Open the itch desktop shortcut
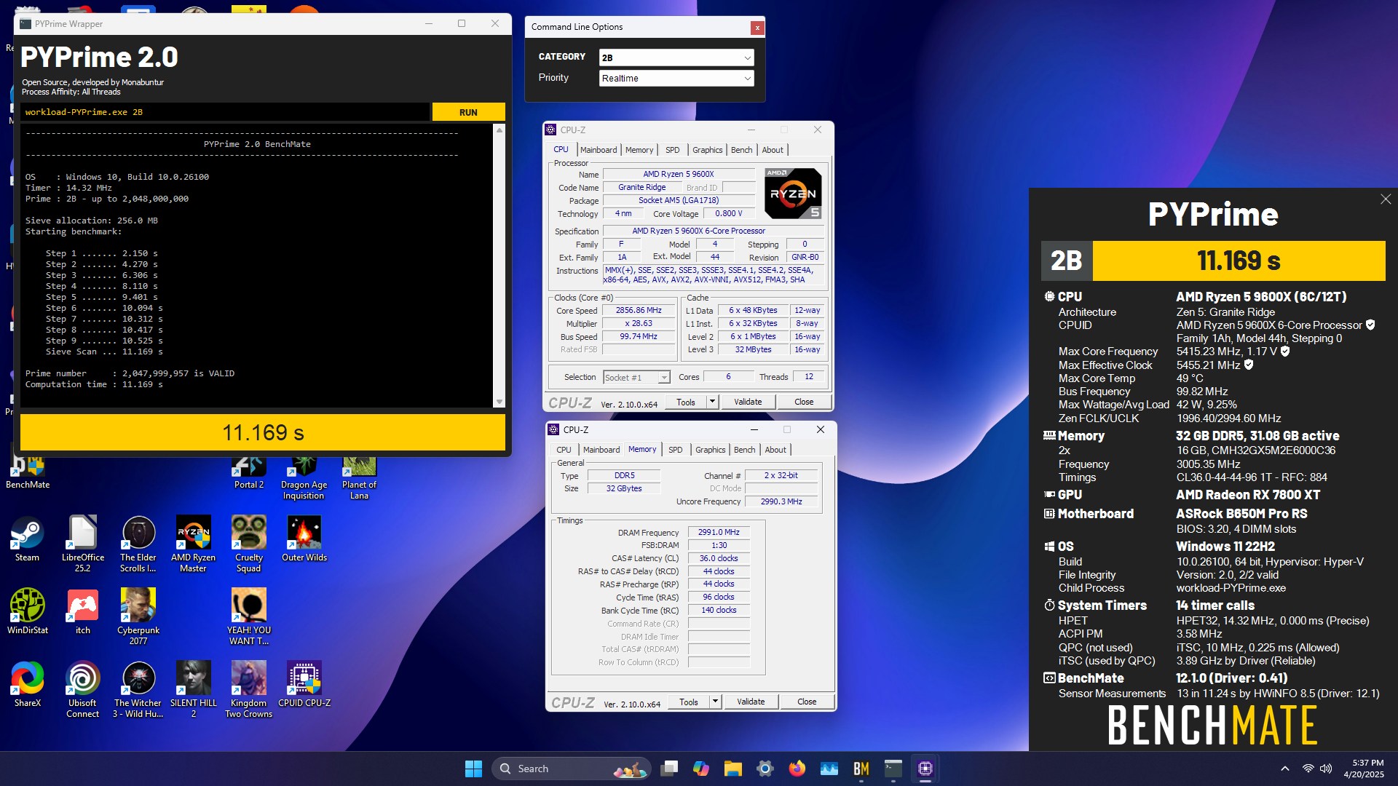1398x786 pixels. (x=82, y=611)
